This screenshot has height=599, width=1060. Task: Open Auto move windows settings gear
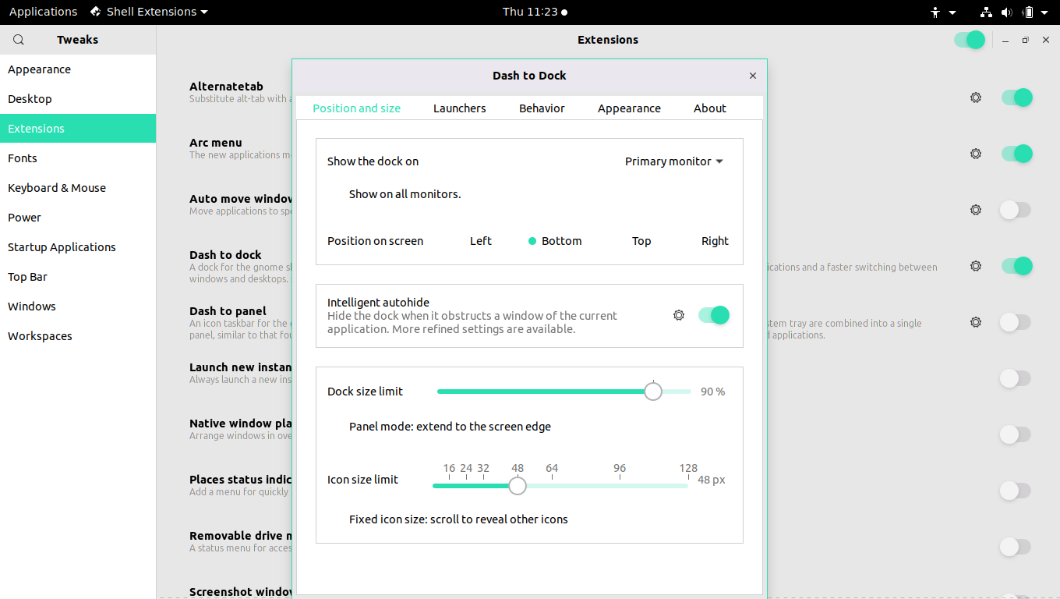coord(976,210)
